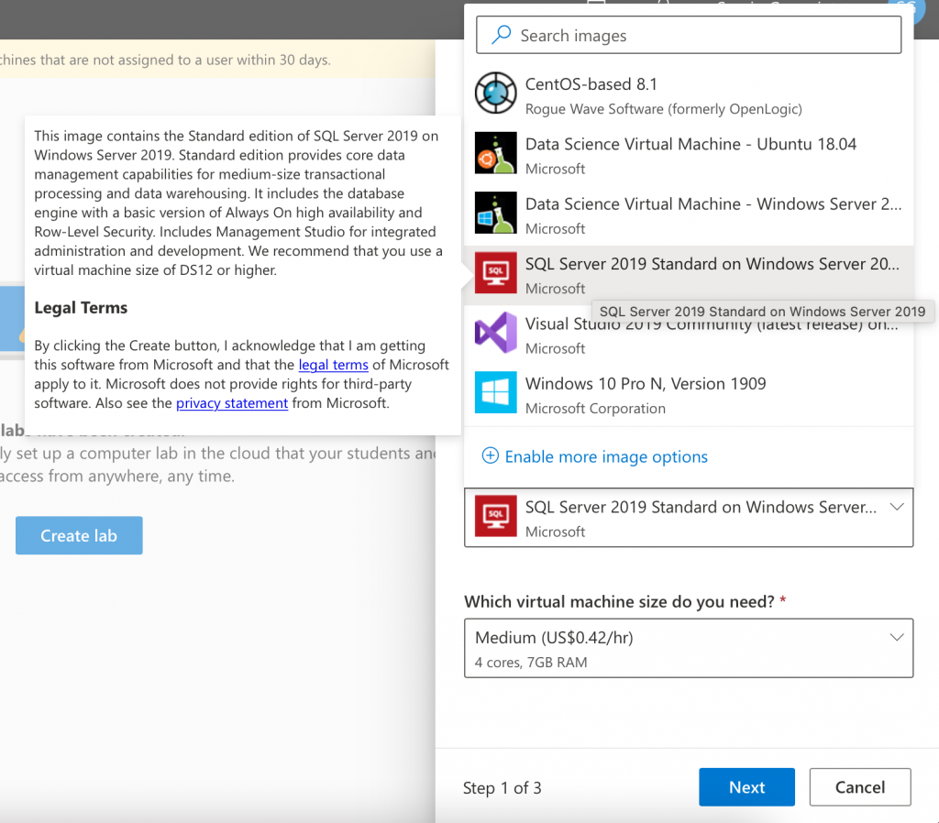The height and width of the screenshot is (823, 939).
Task: Cancel the lab creation wizard
Action: (859, 787)
